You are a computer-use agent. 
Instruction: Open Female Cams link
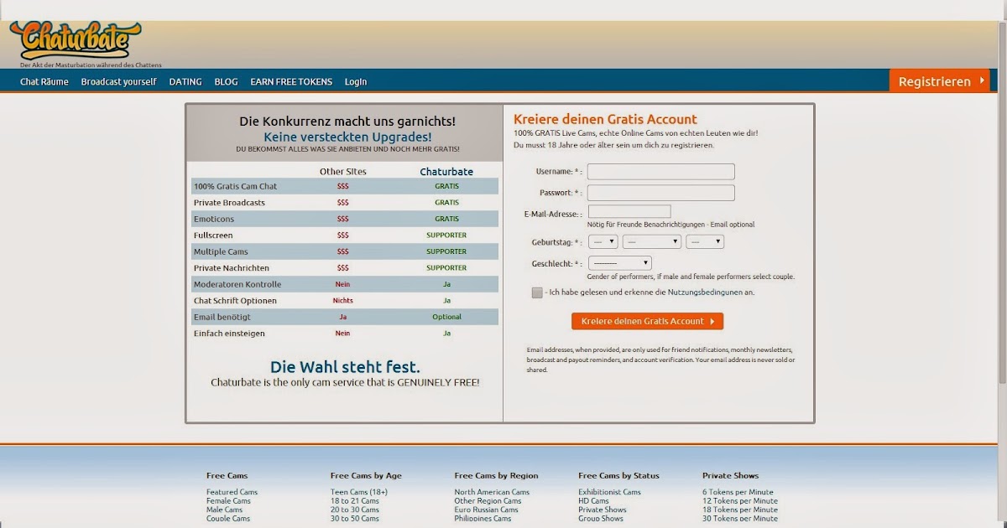pos(228,501)
